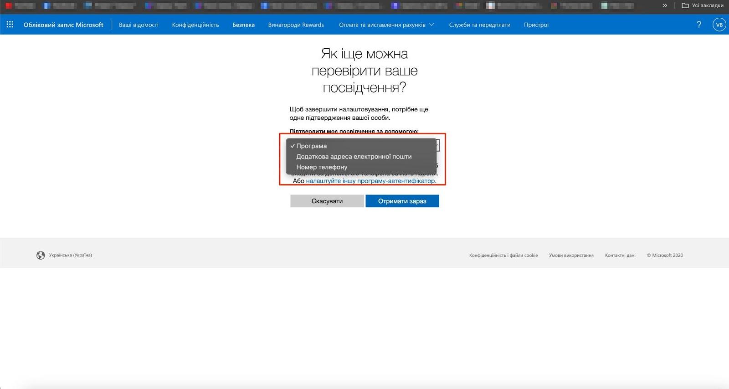Pick Номер телефону from the dropdown
This screenshot has width=729, height=389.
tap(322, 167)
